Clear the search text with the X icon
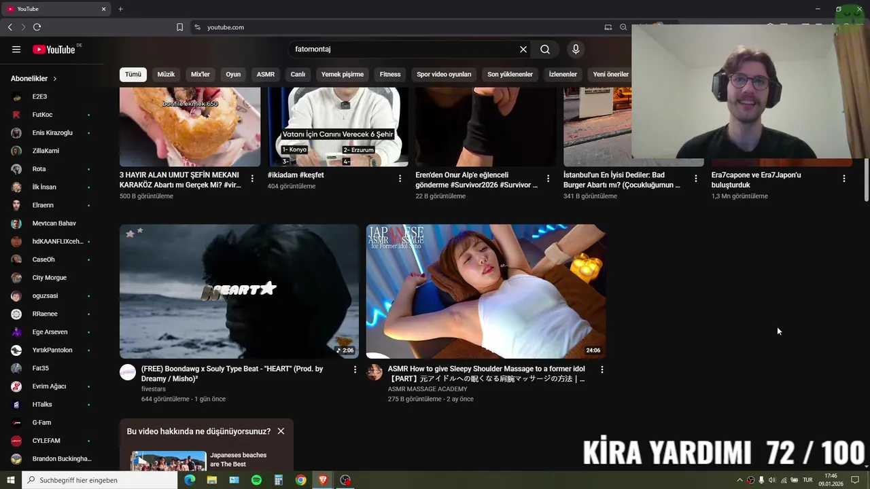Viewport: 870px width, 489px height. coord(523,50)
